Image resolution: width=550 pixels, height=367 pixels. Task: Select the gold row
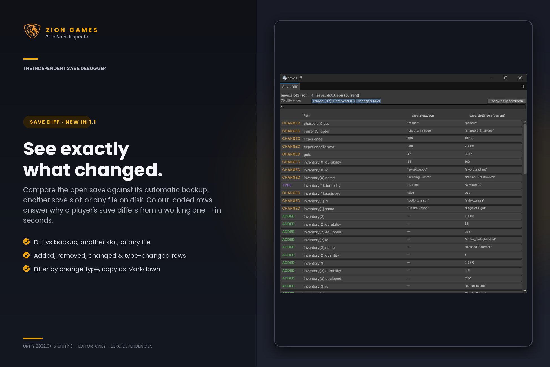[x=401, y=154]
